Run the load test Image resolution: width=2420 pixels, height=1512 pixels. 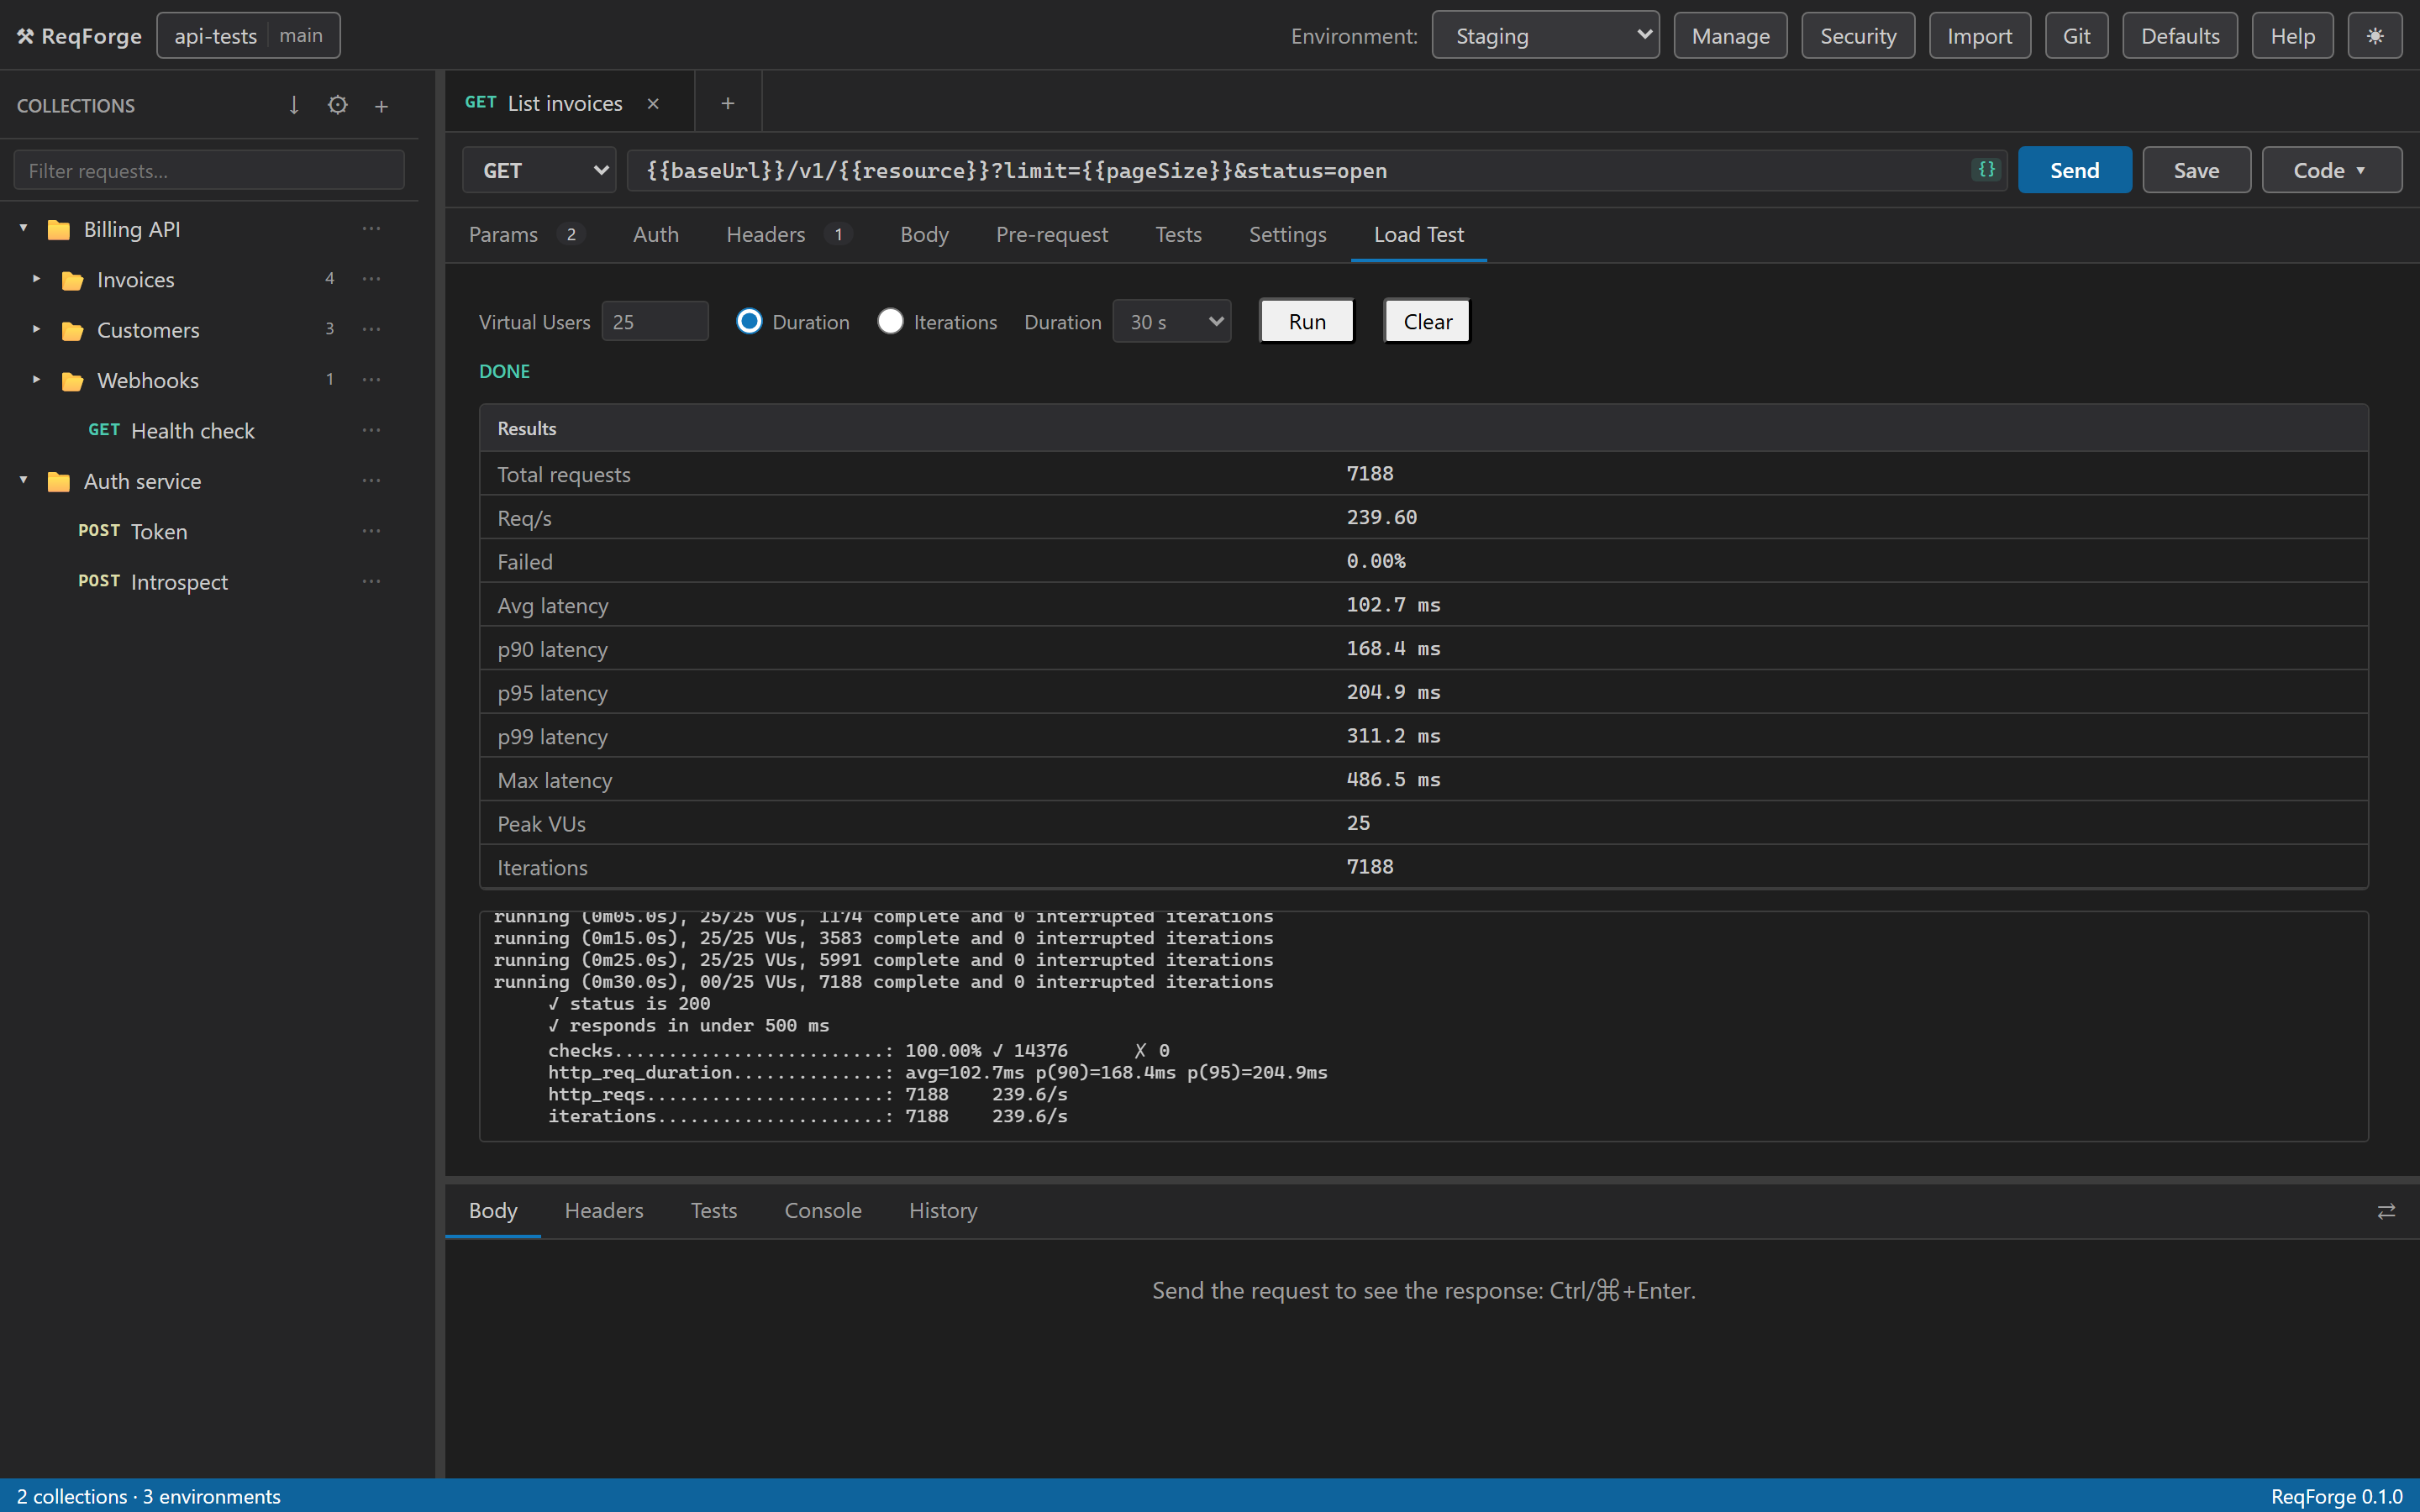(x=1307, y=321)
